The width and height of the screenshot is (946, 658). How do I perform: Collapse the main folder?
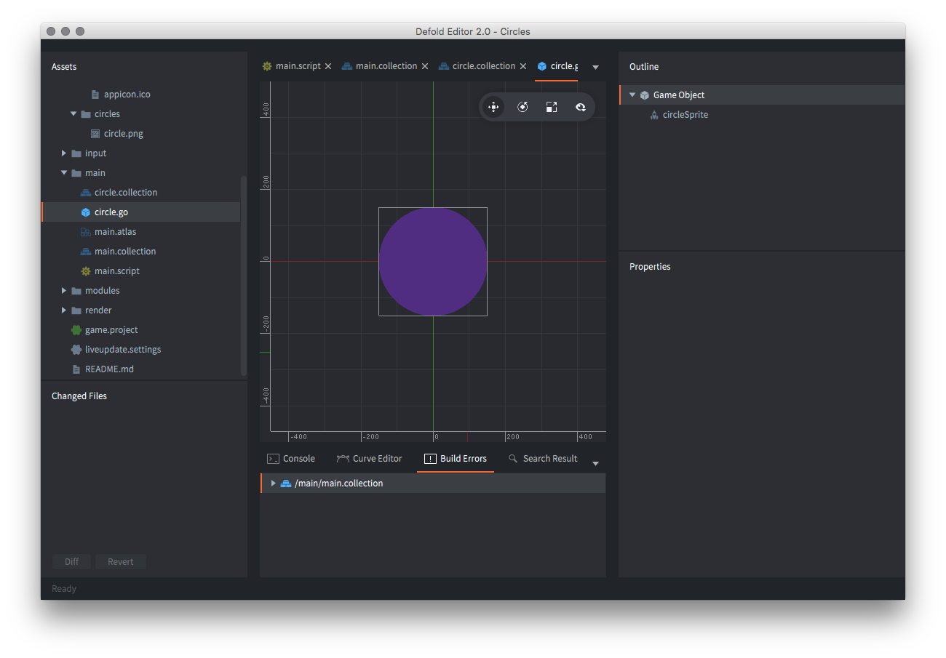click(64, 173)
